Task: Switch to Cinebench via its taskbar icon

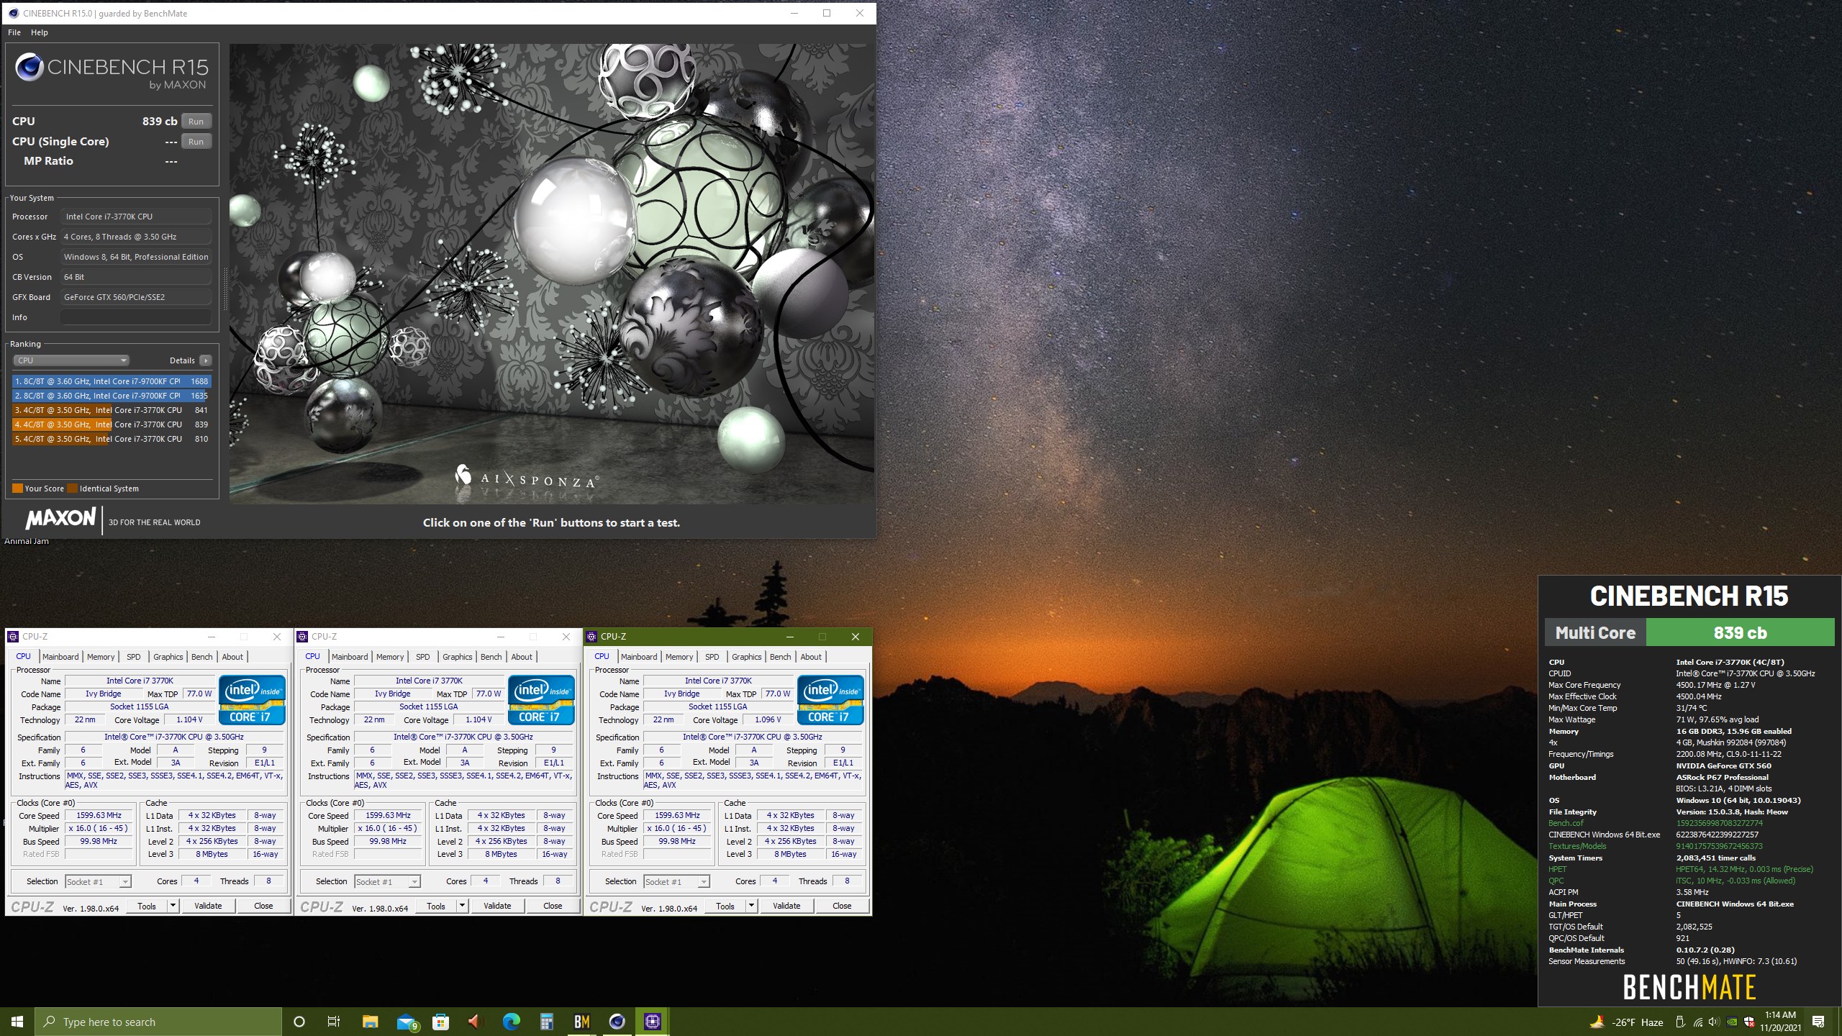Action: (617, 1022)
